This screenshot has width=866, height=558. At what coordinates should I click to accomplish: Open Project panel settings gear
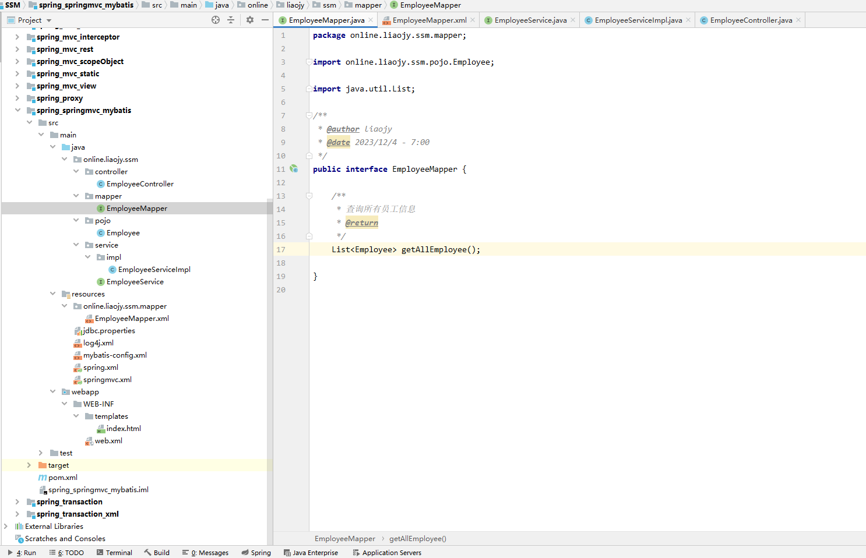tap(250, 20)
